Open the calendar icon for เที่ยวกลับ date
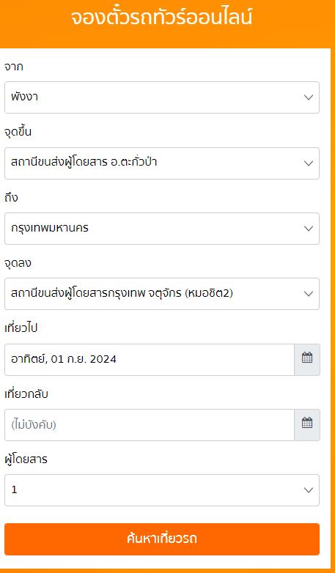The width and height of the screenshot is (335, 573). (307, 425)
